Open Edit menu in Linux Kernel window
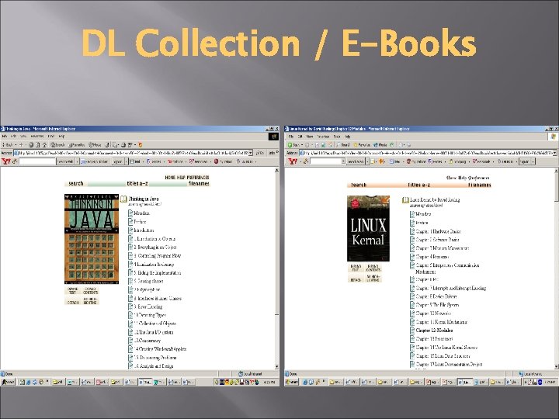This screenshot has height=419, width=559. [x=300, y=137]
